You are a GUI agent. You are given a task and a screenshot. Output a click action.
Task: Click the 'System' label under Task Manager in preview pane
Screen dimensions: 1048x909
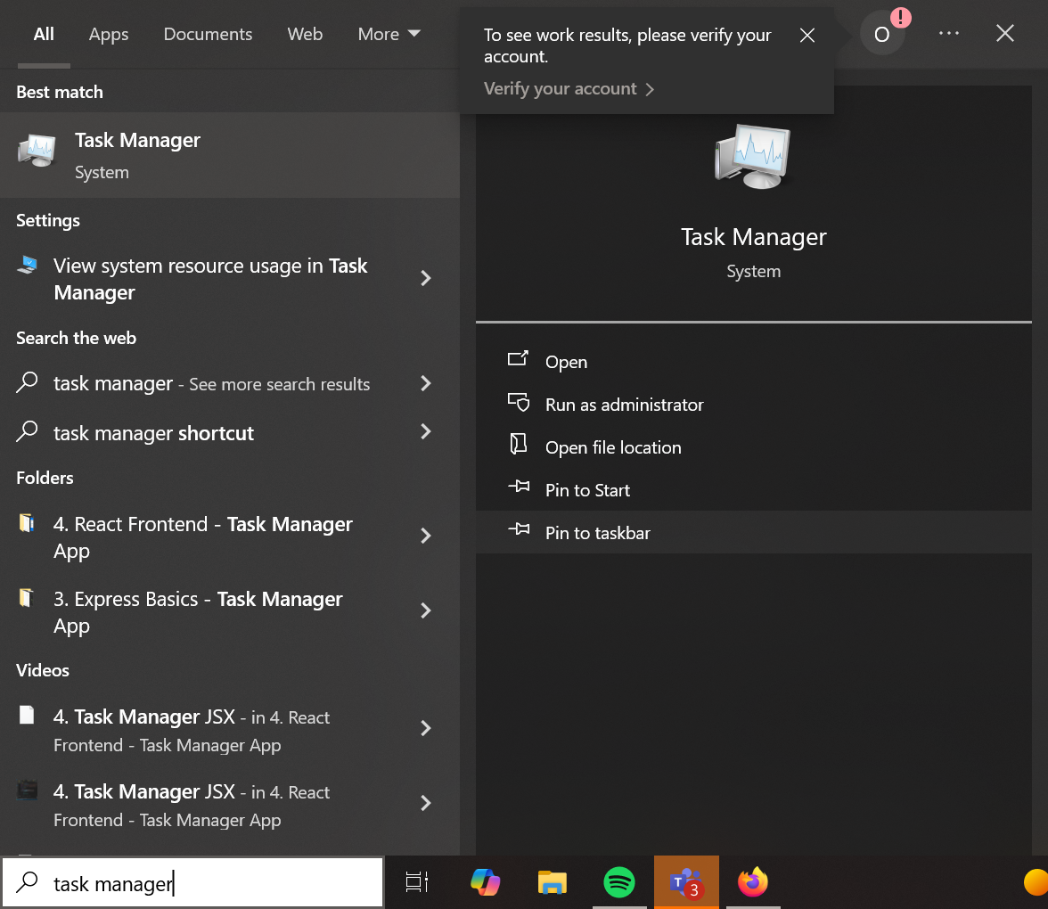[x=753, y=271]
